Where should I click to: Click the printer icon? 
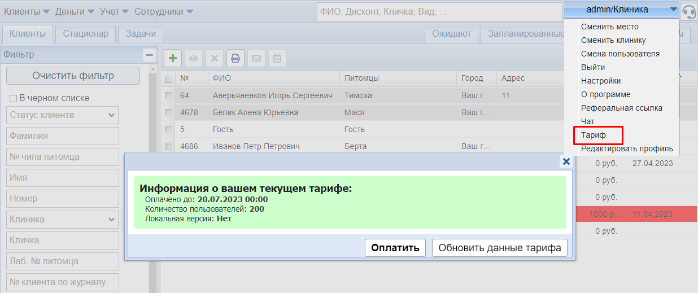point(235,58)
